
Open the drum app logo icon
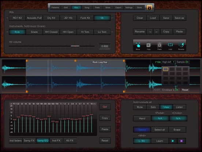(149, 7)
